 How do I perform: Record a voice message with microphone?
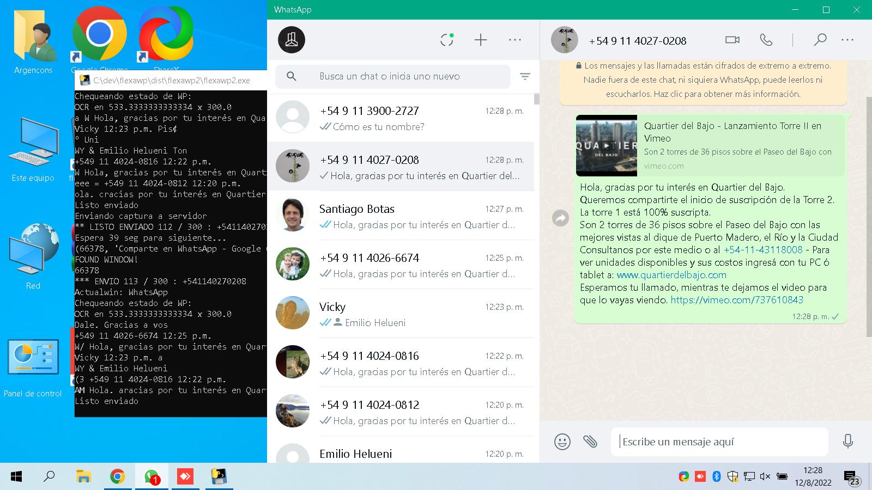point(847,441)
